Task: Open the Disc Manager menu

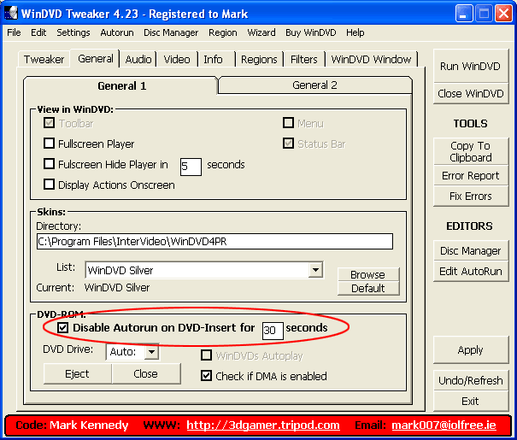Action: pos(171,32)
